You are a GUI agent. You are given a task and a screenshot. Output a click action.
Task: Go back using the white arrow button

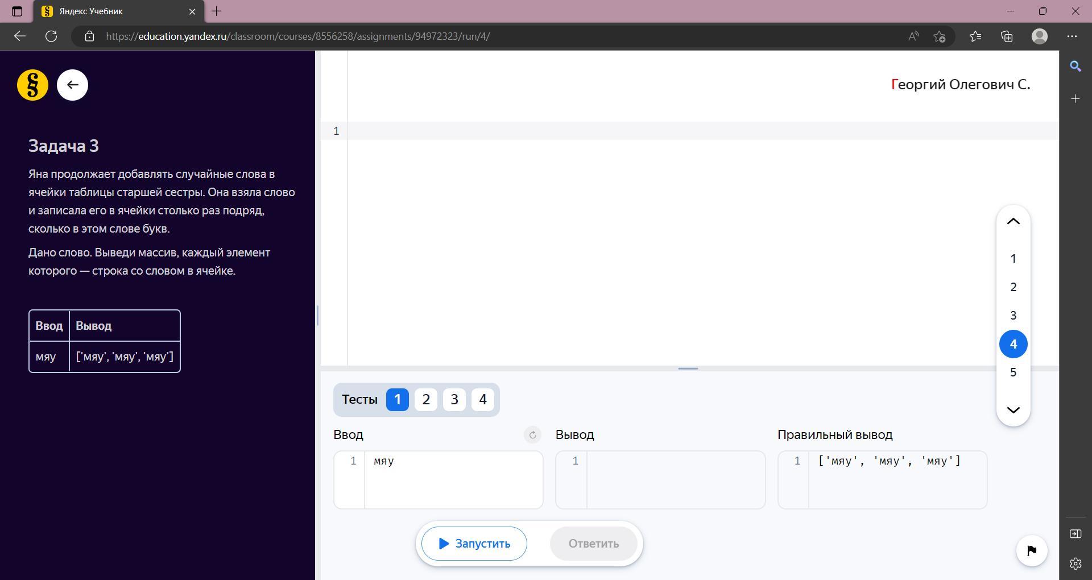click(x=72, y=85)
